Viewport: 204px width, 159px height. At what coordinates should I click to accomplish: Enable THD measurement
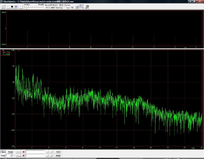(58, 152)
